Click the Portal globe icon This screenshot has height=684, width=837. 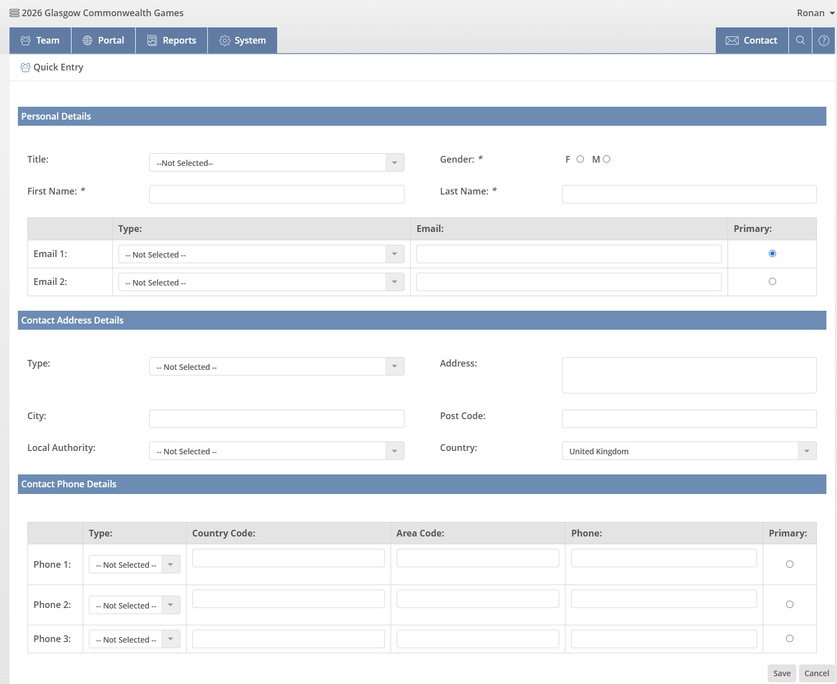pyautogui.click(x=88, y=40)
